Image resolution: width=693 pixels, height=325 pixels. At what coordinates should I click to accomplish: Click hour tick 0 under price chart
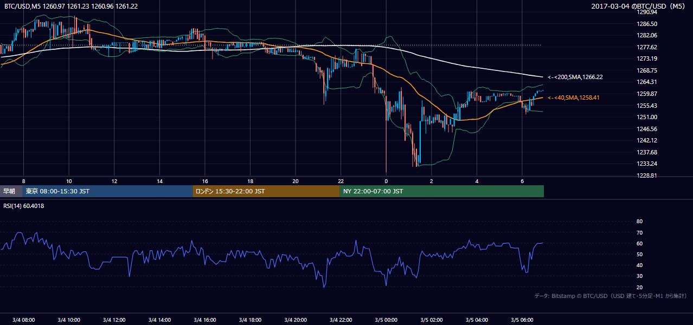[x=386, y=181]
